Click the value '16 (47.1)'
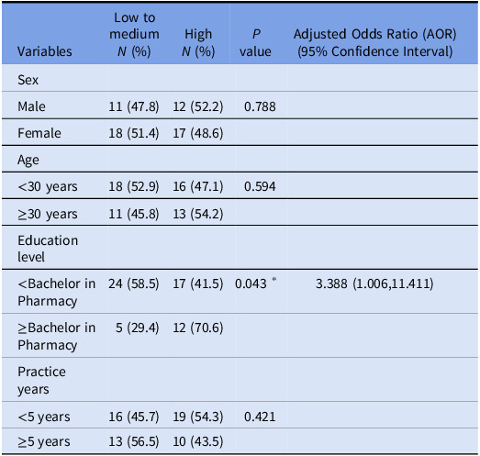The width and height of the screenshot is (480, 456). [x=198, y=186]
